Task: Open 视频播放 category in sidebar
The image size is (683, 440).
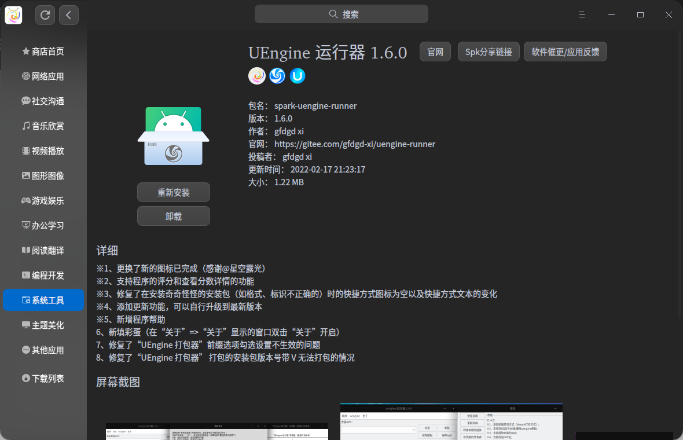Action: (43, 151)
